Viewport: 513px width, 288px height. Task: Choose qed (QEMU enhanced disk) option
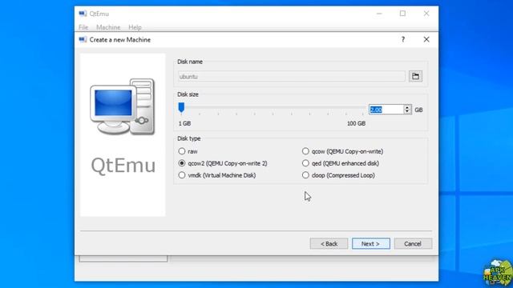pos(340,163)
